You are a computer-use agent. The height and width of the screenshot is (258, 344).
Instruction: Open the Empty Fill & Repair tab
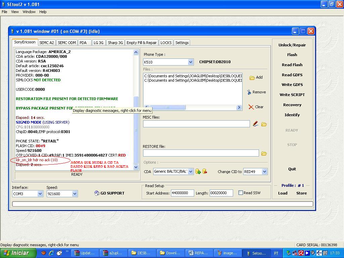pos(141,43)
